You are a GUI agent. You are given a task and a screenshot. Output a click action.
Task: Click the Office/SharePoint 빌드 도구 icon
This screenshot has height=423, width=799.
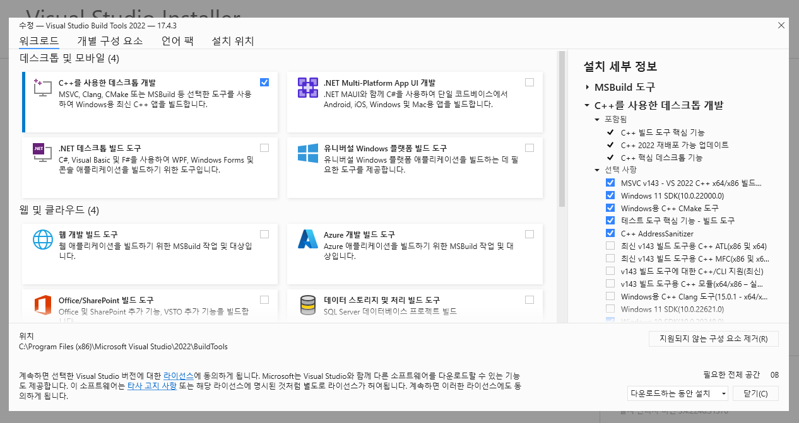tap(43, 305)
